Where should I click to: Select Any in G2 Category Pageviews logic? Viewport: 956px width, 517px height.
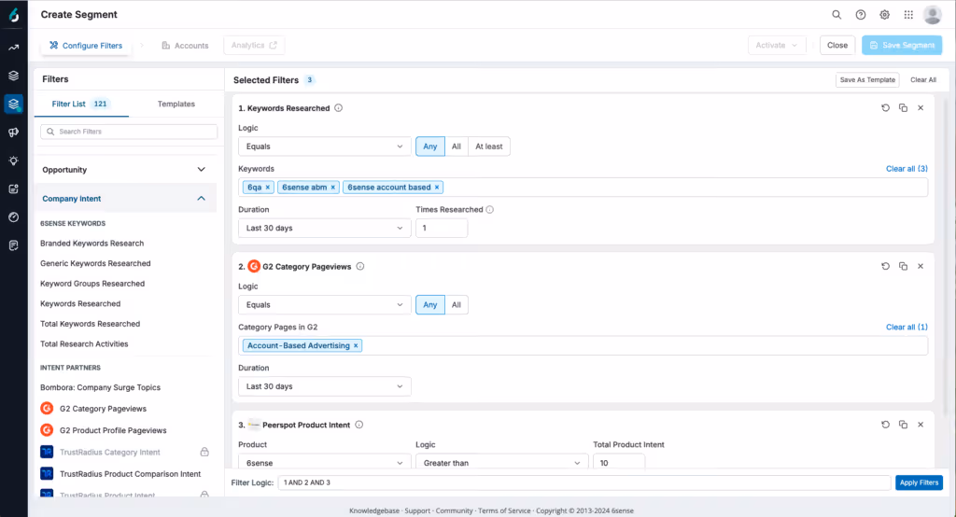pos(429,305)
